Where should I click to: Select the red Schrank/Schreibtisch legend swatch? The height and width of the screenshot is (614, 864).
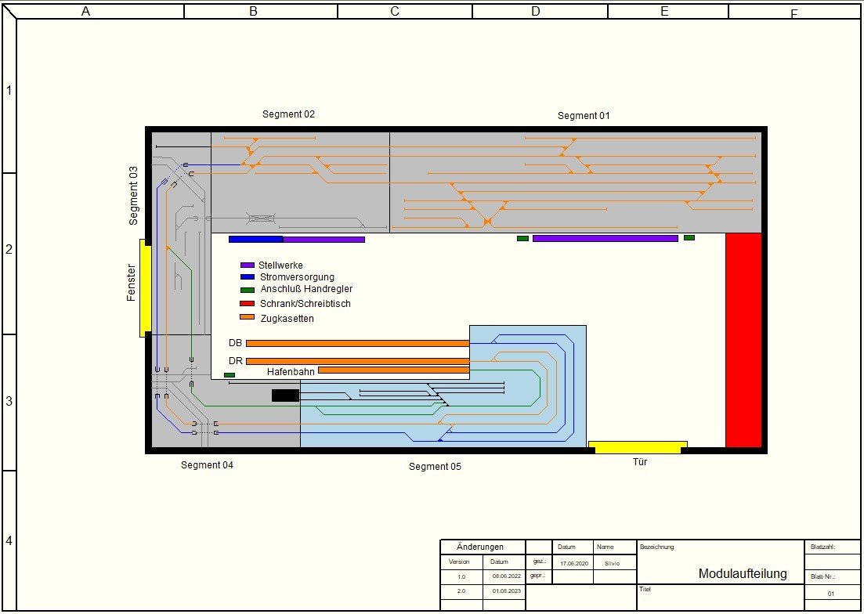pos(247,304)
